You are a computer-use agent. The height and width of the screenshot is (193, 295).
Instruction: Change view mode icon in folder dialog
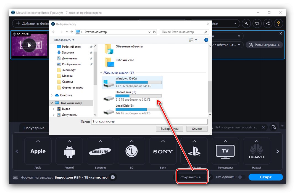click(x=191, y=40)
